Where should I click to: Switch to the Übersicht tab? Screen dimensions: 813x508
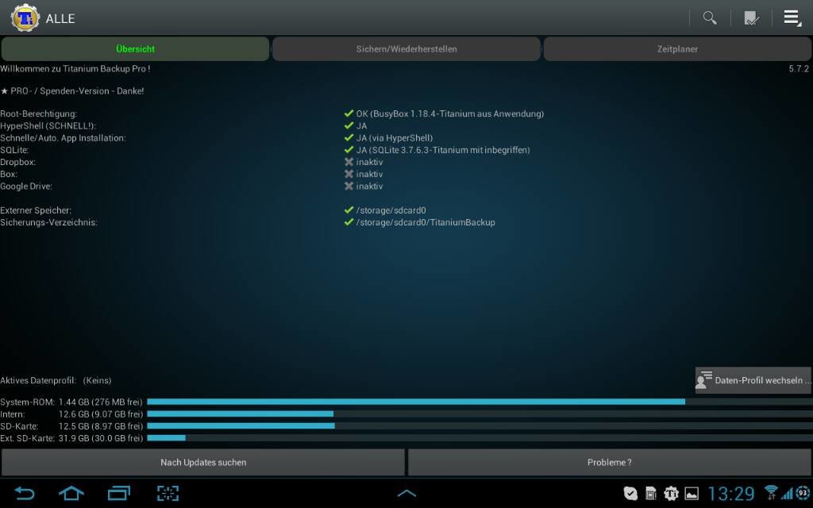pyautogui.click(x=135, y=48)
